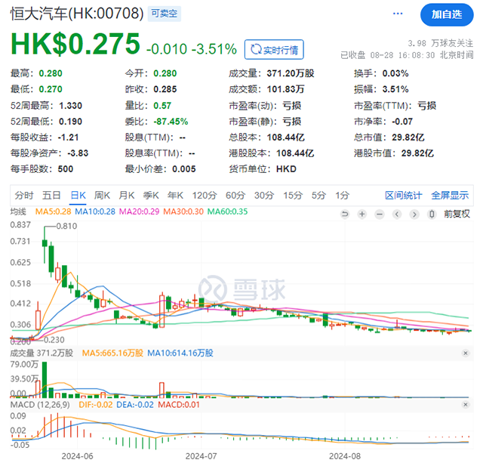Click the 0.230 low price marker on chart

(x=54, y=340)
